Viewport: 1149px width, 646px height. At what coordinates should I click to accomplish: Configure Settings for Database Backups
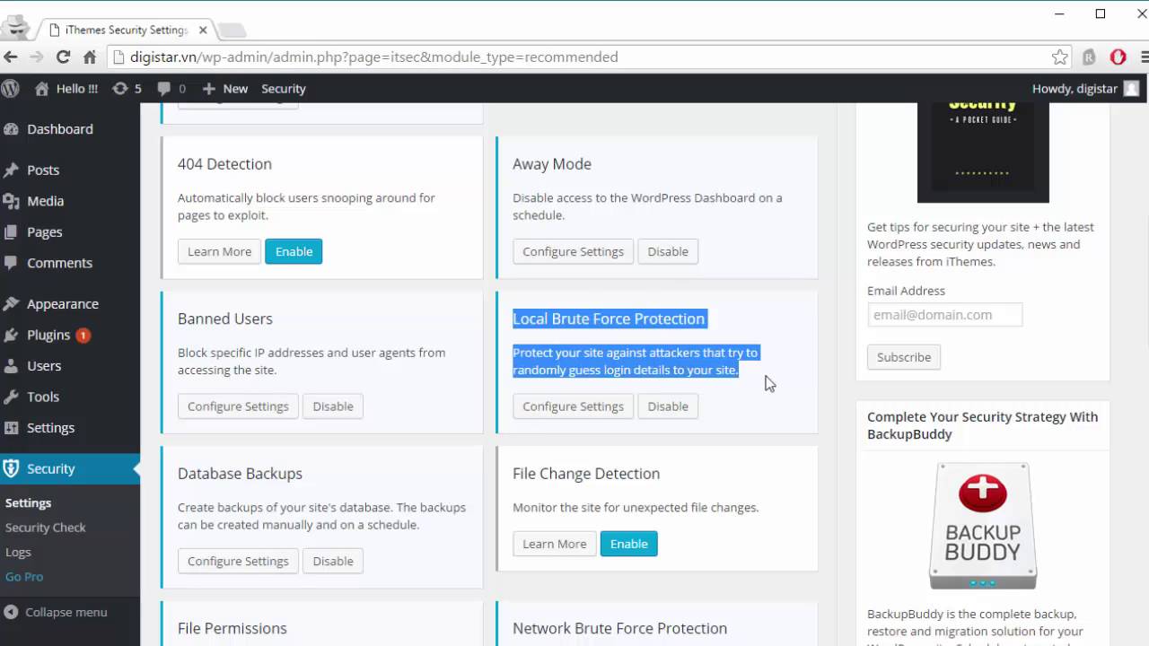pyautogui.click(x=238, y=561)
